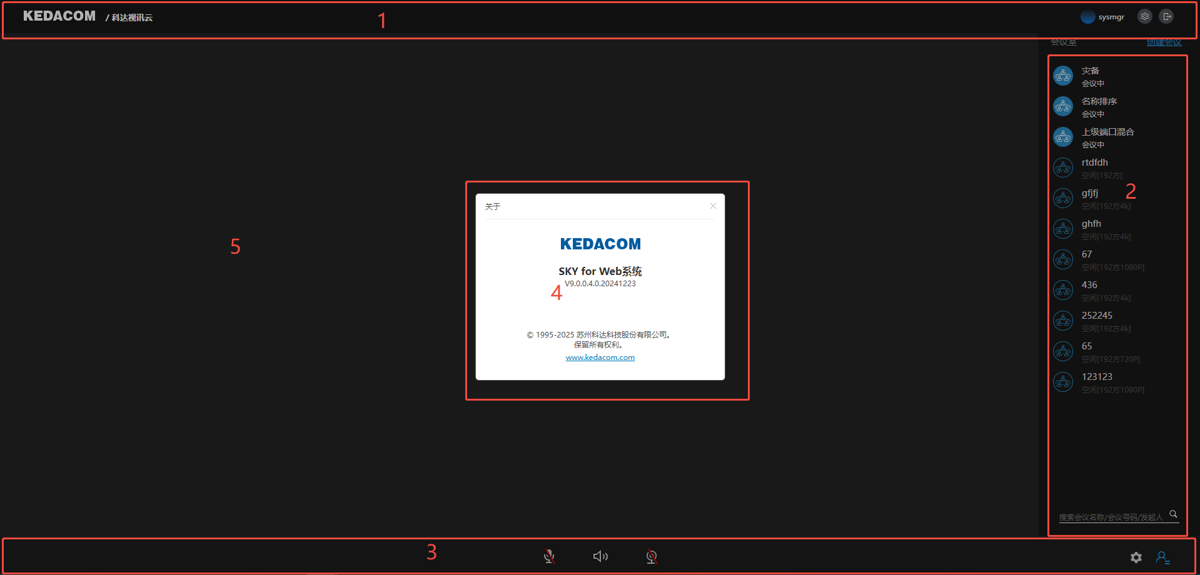1200x575 pixels.
Task: Click the 灾备 meeting room icon
Action: click(1063, 76)
